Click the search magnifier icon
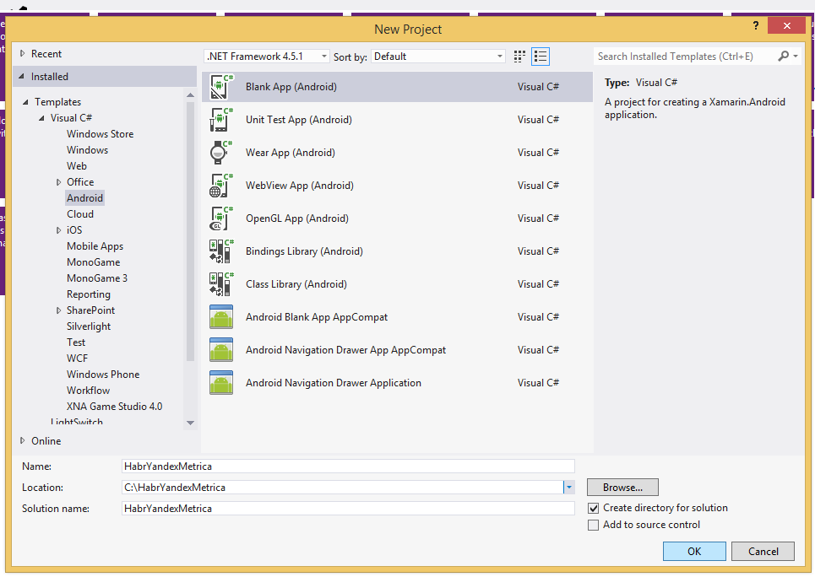Screen dimensions: 815x577 (783, 56)
